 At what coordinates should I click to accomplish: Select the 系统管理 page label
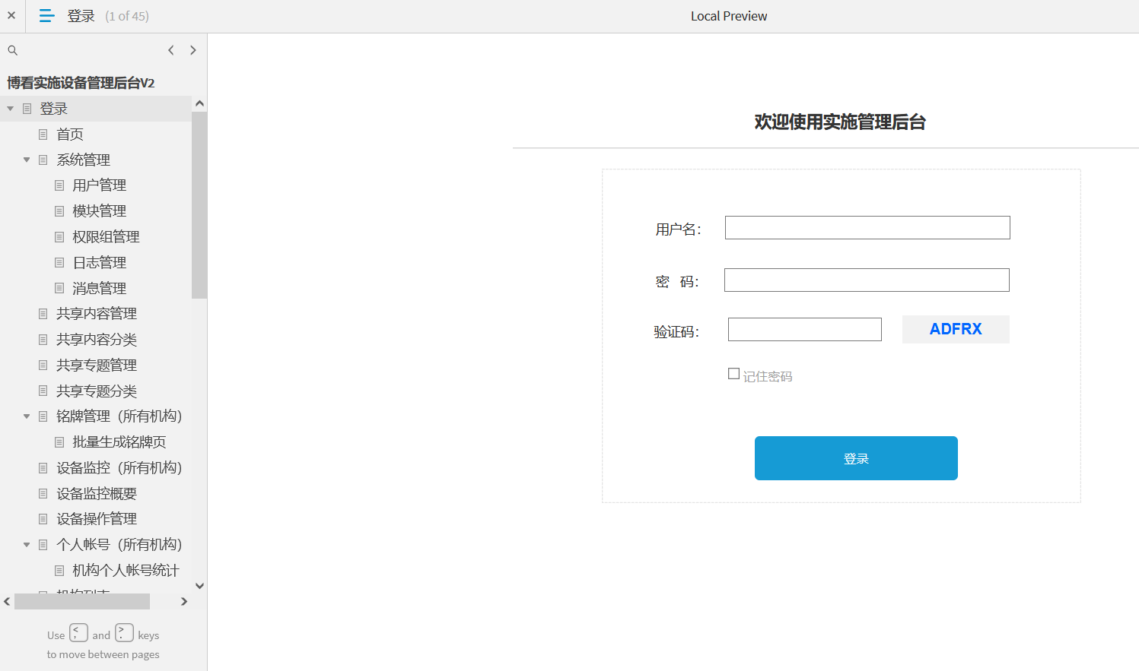pyautogui.click(x=83, y=160)
